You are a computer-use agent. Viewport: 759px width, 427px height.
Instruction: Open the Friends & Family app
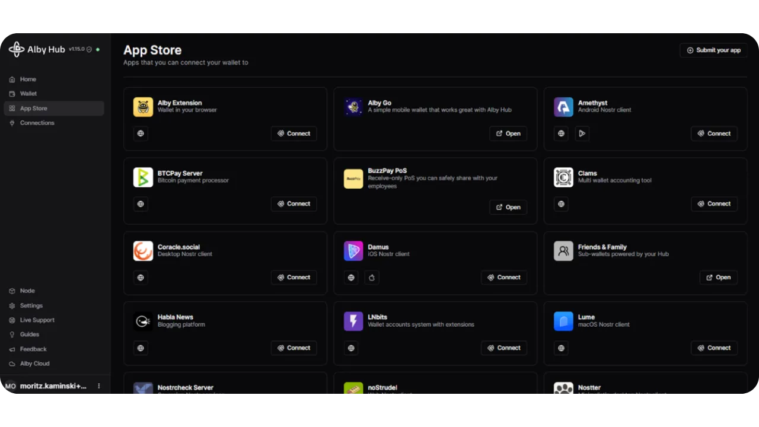coord(718,278)
